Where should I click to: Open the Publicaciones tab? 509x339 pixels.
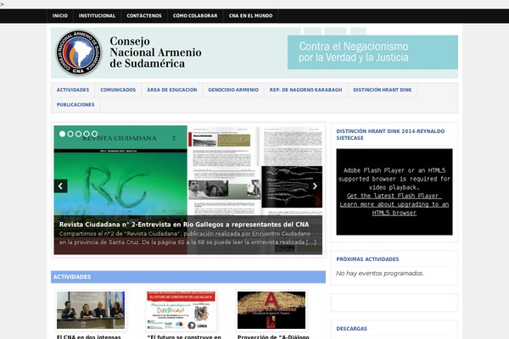coord(76,105)
